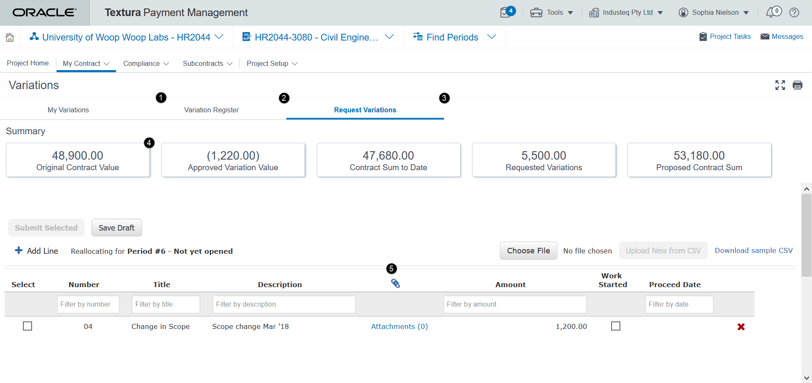Open the bell alerts icon
812x383 pixels.
tap(771, 13)
